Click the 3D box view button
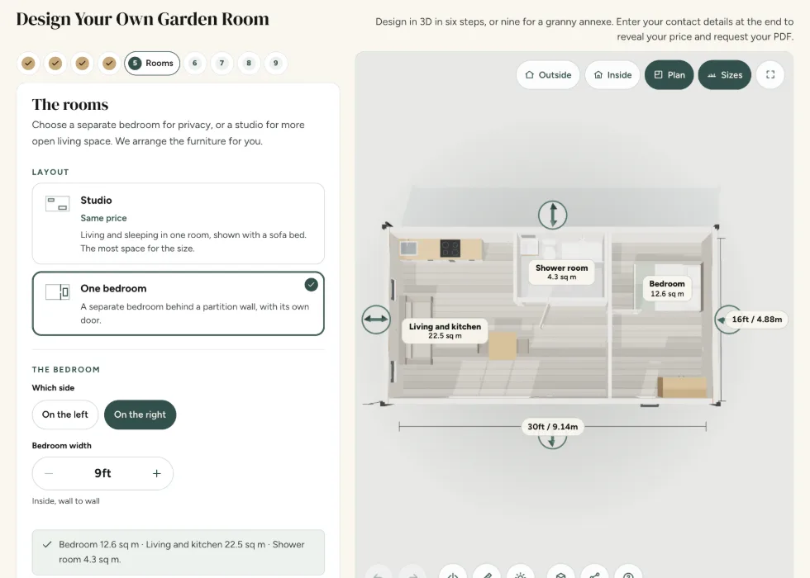This screenshot has width=810, height=578. coord(561,573)
